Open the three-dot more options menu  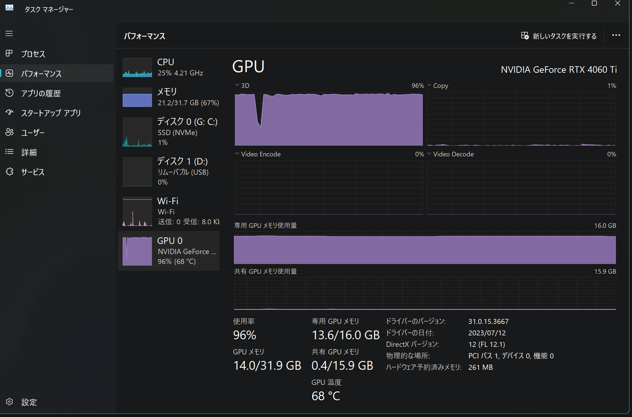[x=616, y=36]
